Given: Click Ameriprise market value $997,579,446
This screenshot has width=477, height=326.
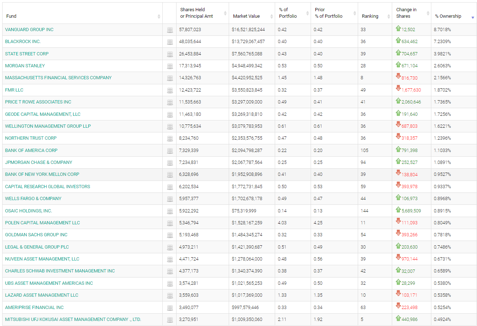Looking at the screenshot, I should click(x=246, y=308).
